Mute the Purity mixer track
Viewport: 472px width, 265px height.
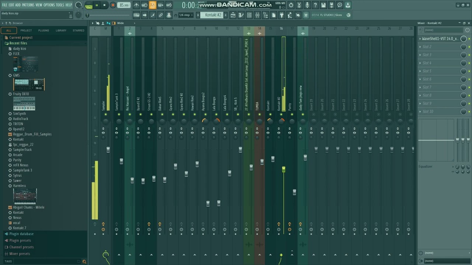pyautogui.click(x=292, y=114)
